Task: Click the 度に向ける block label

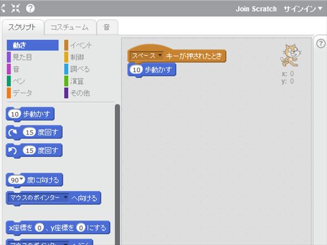Action: point(43,180)
